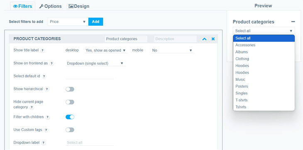Switch to the Filters tab
The width and height of the screenshot is (303, 150).
22,6
